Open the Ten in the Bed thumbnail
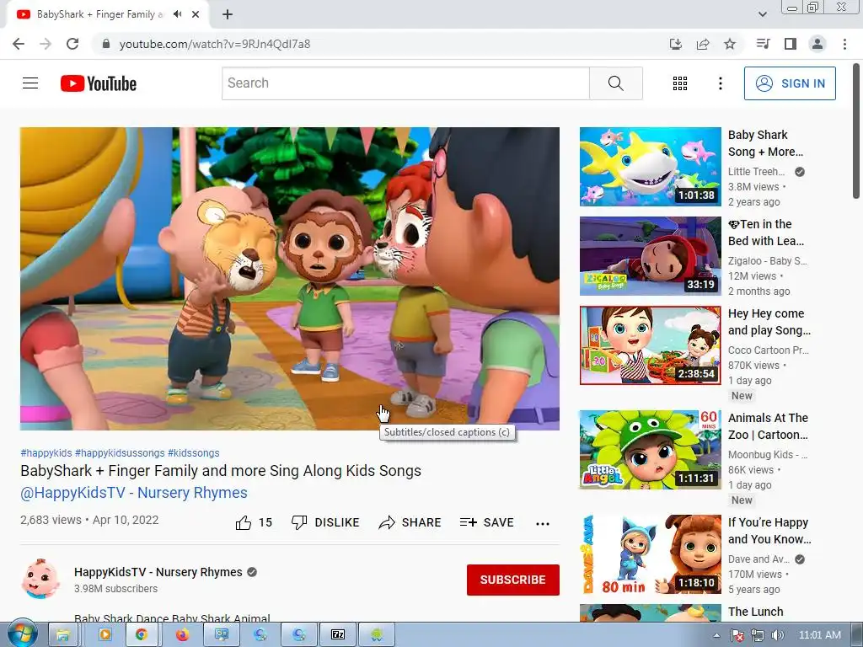This screenshot has height=647, width=863. point(650,256)
